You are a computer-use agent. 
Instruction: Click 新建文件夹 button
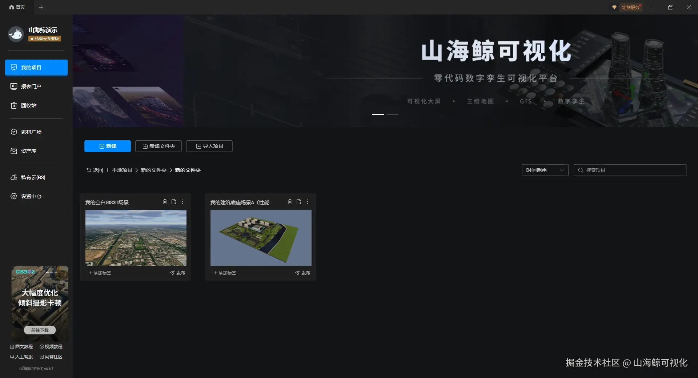pos(159,146)
